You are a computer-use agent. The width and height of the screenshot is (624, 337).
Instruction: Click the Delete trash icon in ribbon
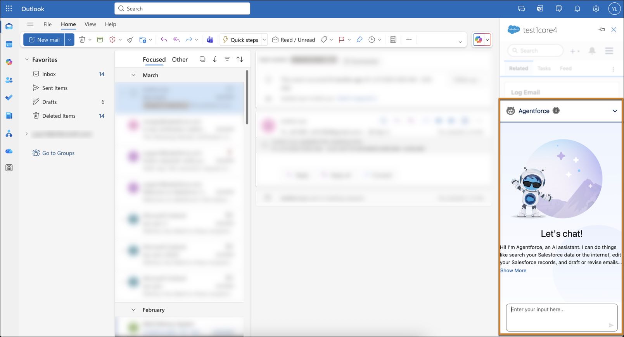(82, 40)
